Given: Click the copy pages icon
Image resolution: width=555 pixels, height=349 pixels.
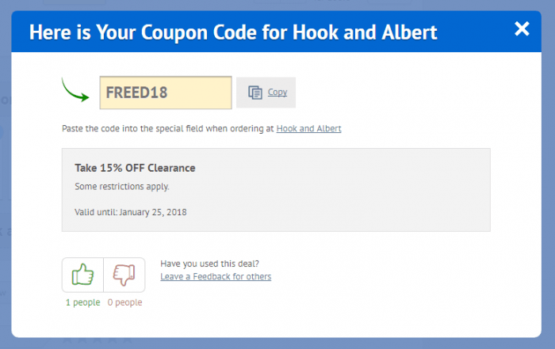Looking at the screenshot, I should point(255,93).
